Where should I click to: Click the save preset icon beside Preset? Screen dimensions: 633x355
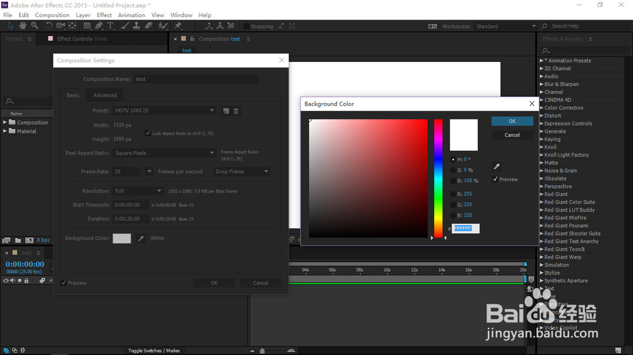(226, 111)
